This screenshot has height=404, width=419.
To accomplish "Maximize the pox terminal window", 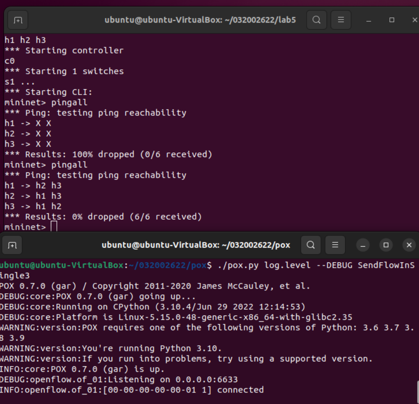I will [x=386, y=245].
